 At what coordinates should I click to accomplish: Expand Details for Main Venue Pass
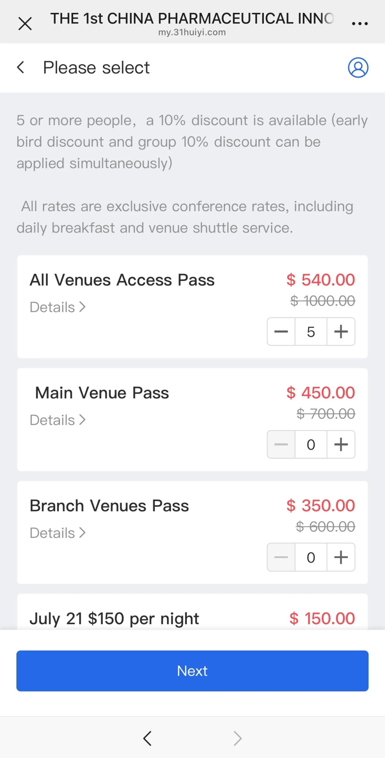[58, 420]
